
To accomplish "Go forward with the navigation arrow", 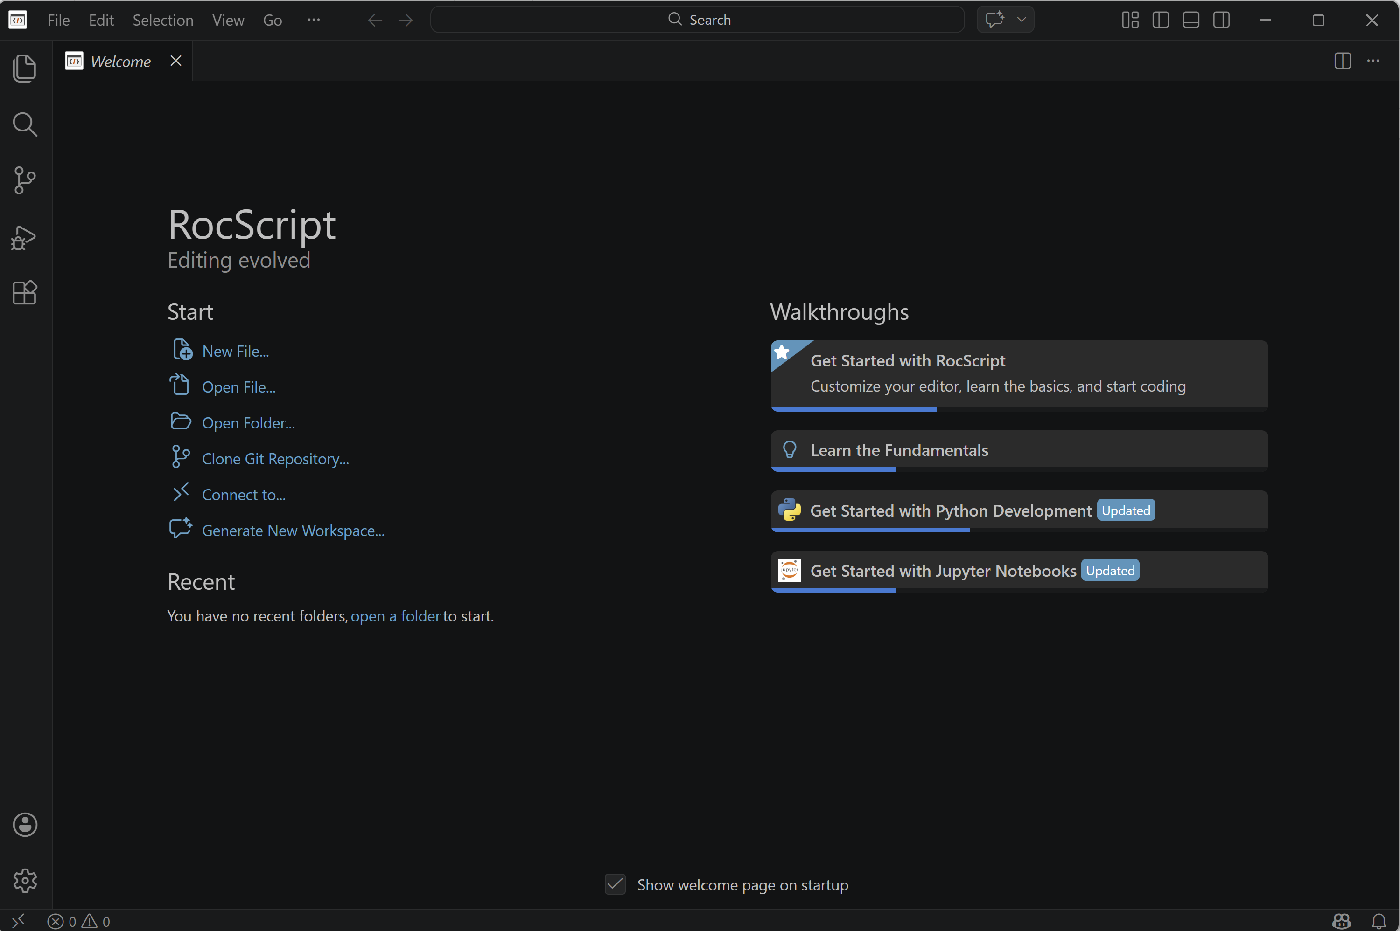I will (x=406, y=20).
